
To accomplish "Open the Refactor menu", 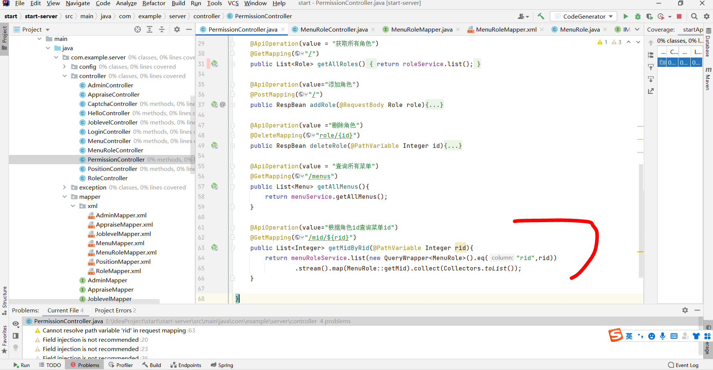I will (x=154, y=3).
